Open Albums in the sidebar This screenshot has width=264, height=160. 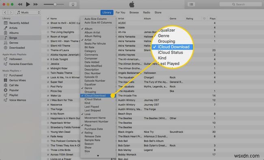[14, 33]
